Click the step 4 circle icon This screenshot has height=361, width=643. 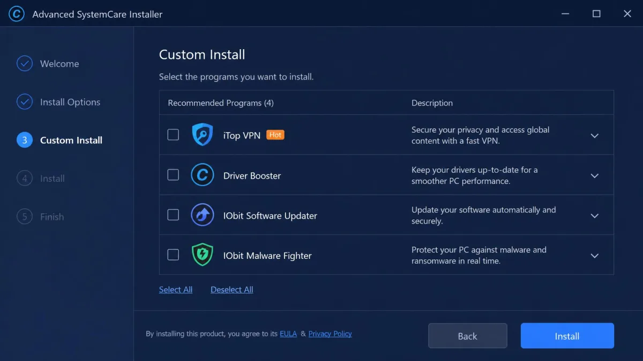(25, 178)
